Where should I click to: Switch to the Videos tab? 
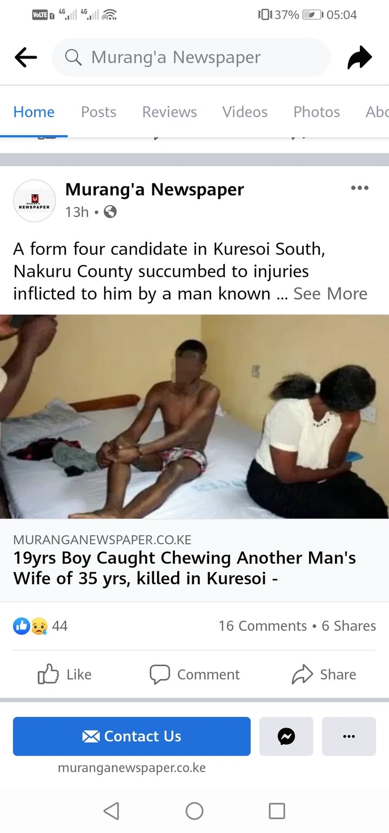[245, 112]
